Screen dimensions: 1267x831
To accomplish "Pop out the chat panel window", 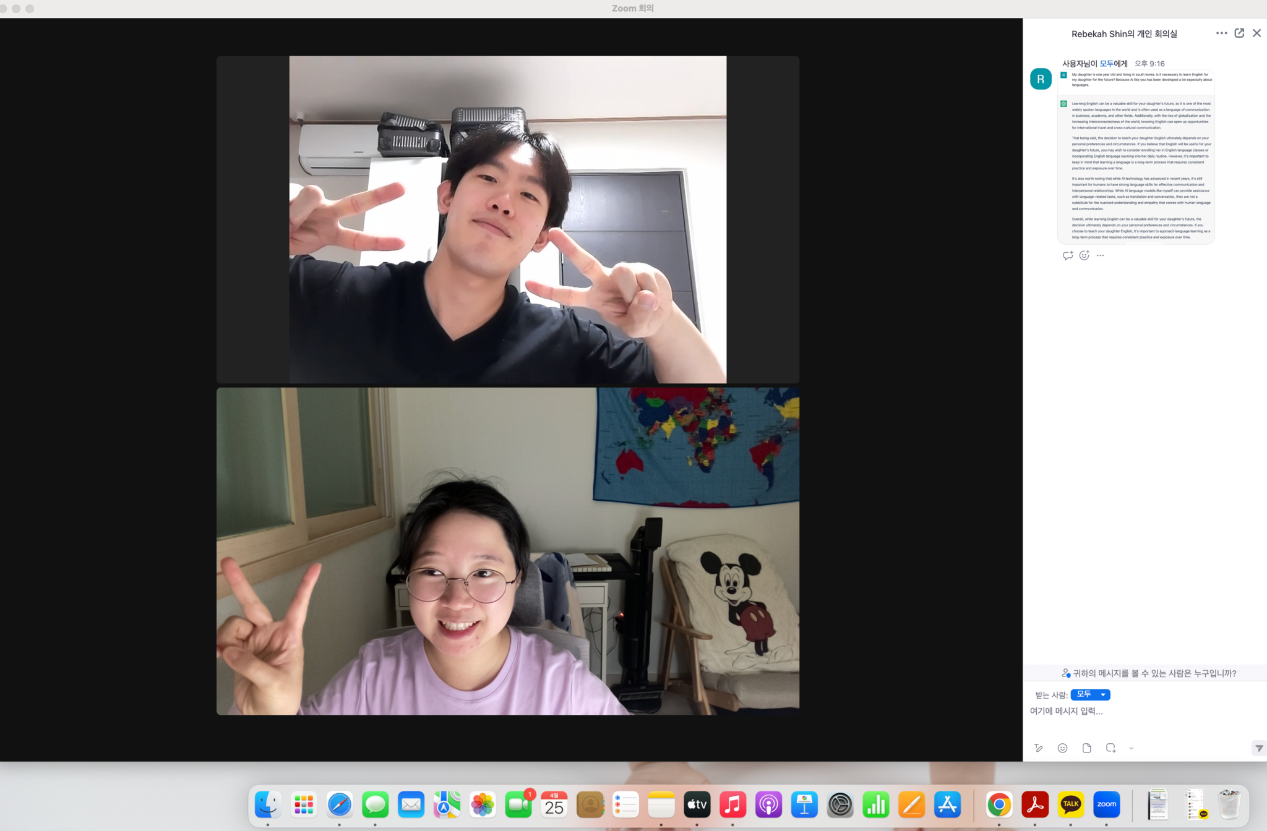I will tap(1239, 33).
